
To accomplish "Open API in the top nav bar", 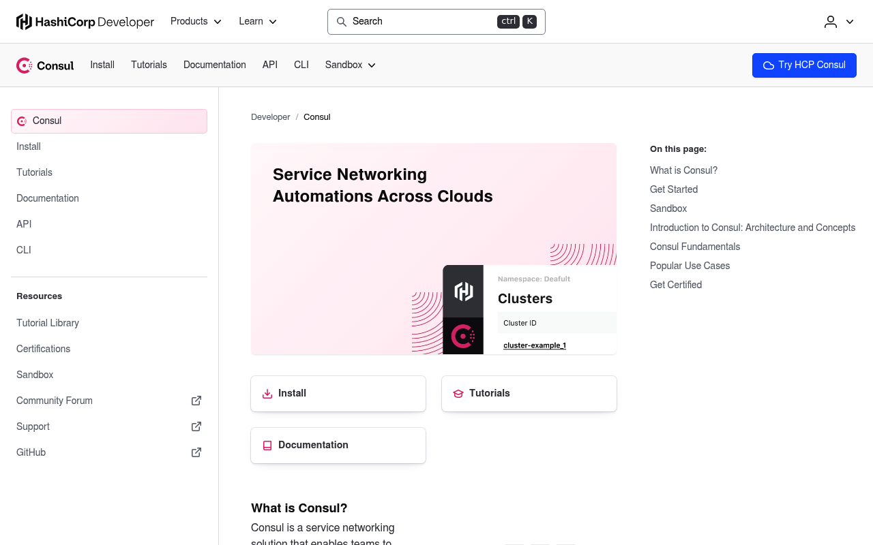I will pos(270,65).
